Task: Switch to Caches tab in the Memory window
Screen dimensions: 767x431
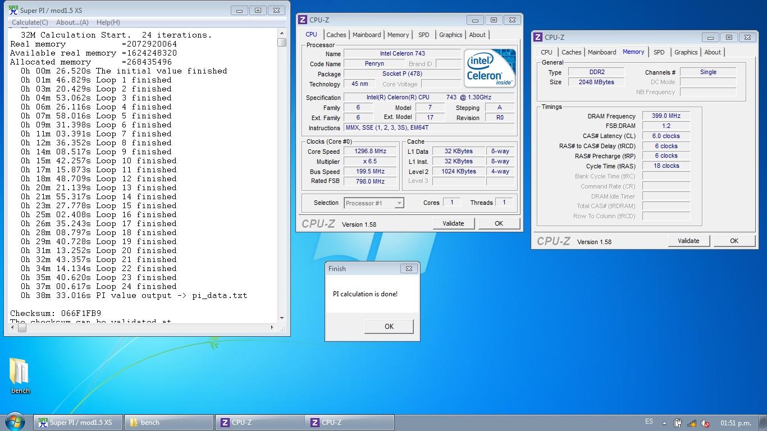Action: tap(572, 52)
